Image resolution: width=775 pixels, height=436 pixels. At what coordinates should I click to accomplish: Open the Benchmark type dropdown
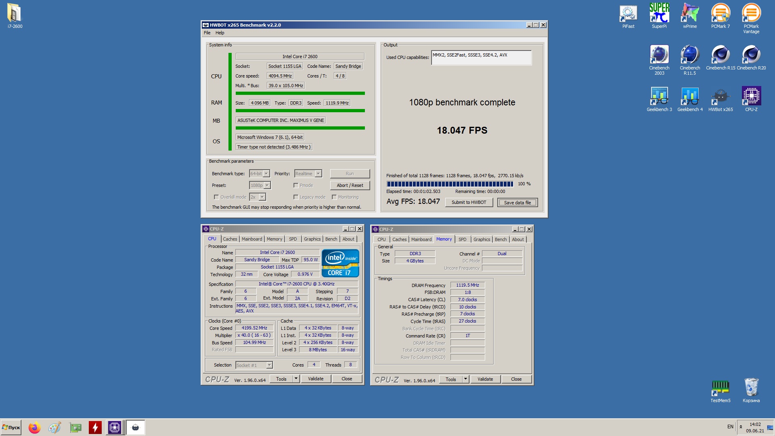[x=266, y=174]
